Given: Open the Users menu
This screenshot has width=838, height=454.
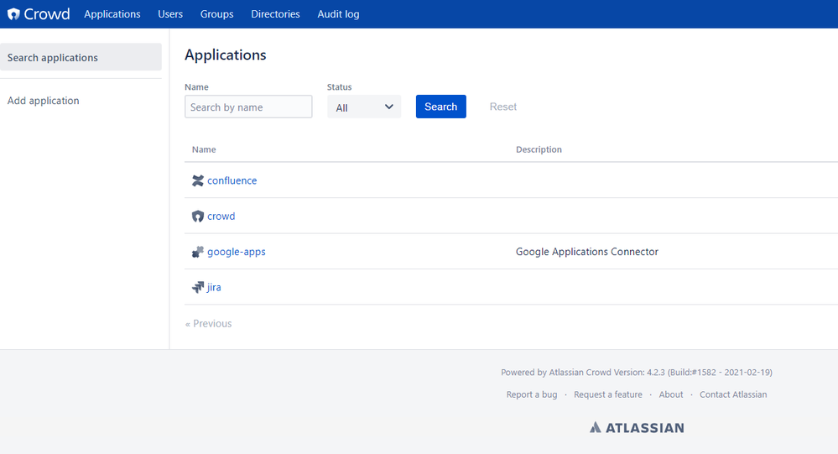Looking at the screenshot, I should coord(170,14).
